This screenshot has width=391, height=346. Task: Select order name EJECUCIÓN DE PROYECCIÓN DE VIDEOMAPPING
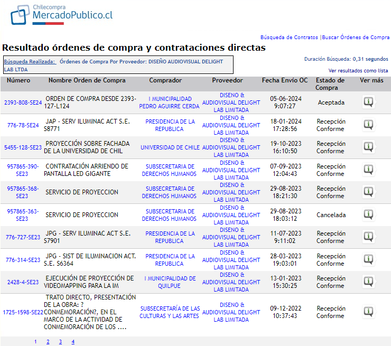pos(89,282)
